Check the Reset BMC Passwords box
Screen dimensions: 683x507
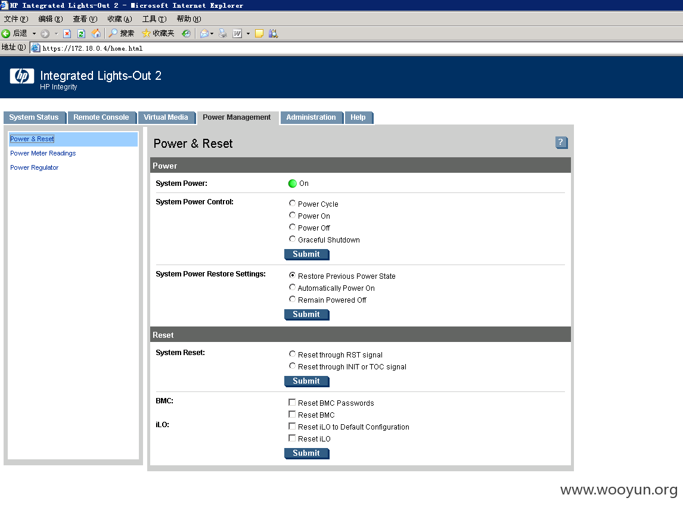pyautogui.click(x=292, y=403)
